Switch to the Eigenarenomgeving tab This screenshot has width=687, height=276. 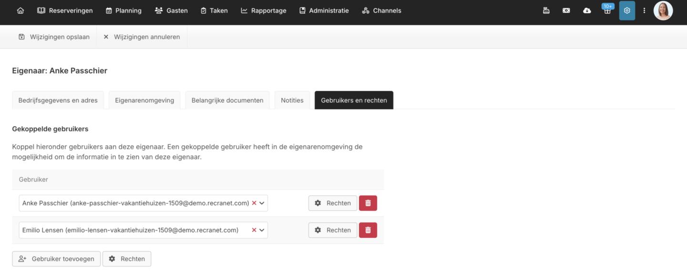pyautogui.click(x=144, y=100)
